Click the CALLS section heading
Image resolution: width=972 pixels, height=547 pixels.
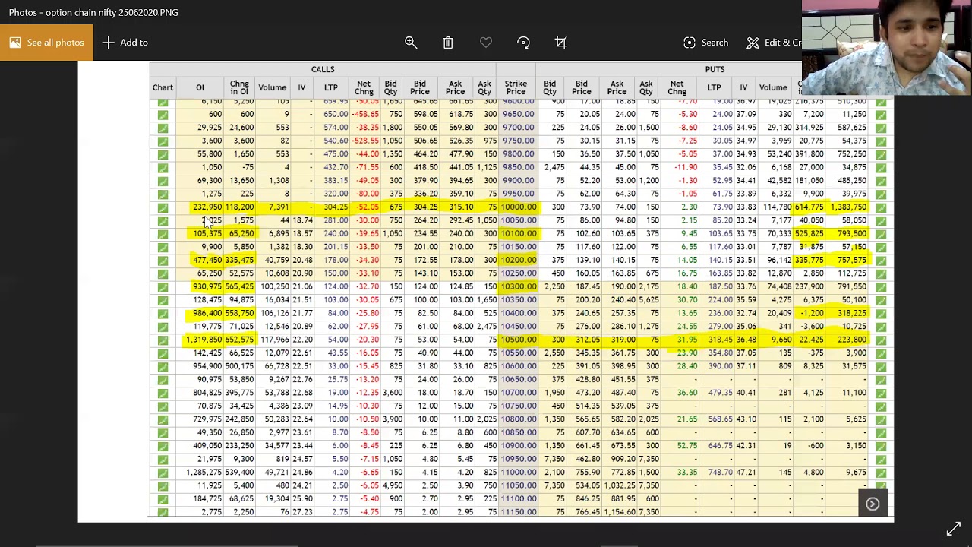(x=323, y=69)
